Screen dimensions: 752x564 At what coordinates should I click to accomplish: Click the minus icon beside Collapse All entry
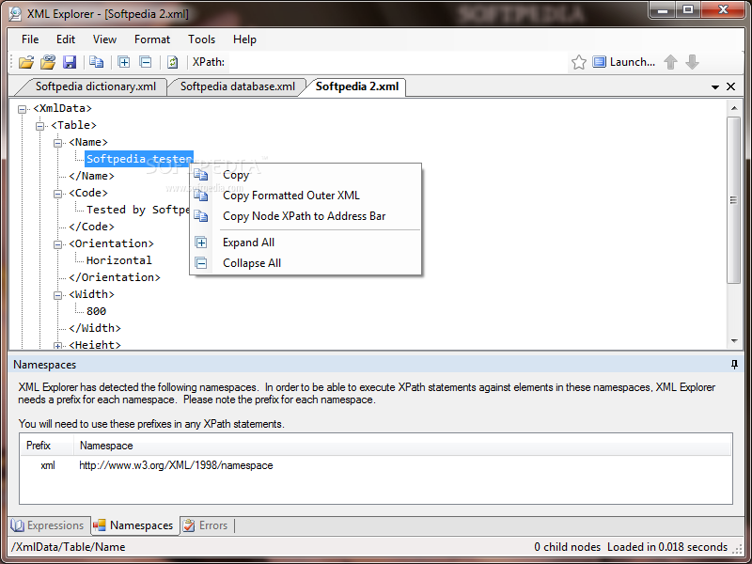[201, 263]
